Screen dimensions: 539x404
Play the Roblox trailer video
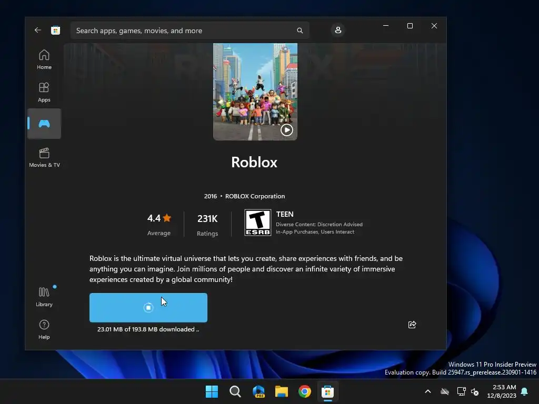287,130
